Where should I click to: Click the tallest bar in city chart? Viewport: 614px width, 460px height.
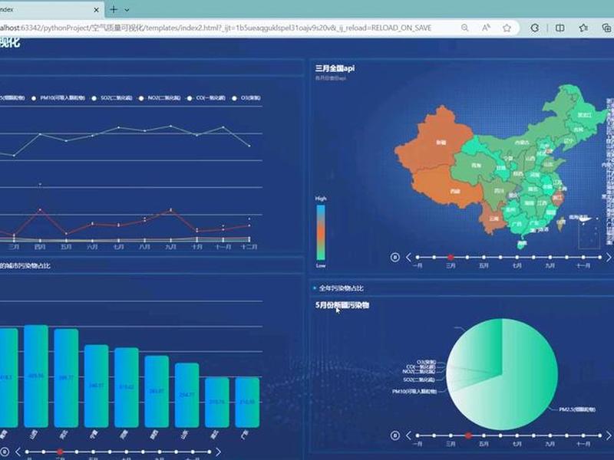[x=36, y=376]
